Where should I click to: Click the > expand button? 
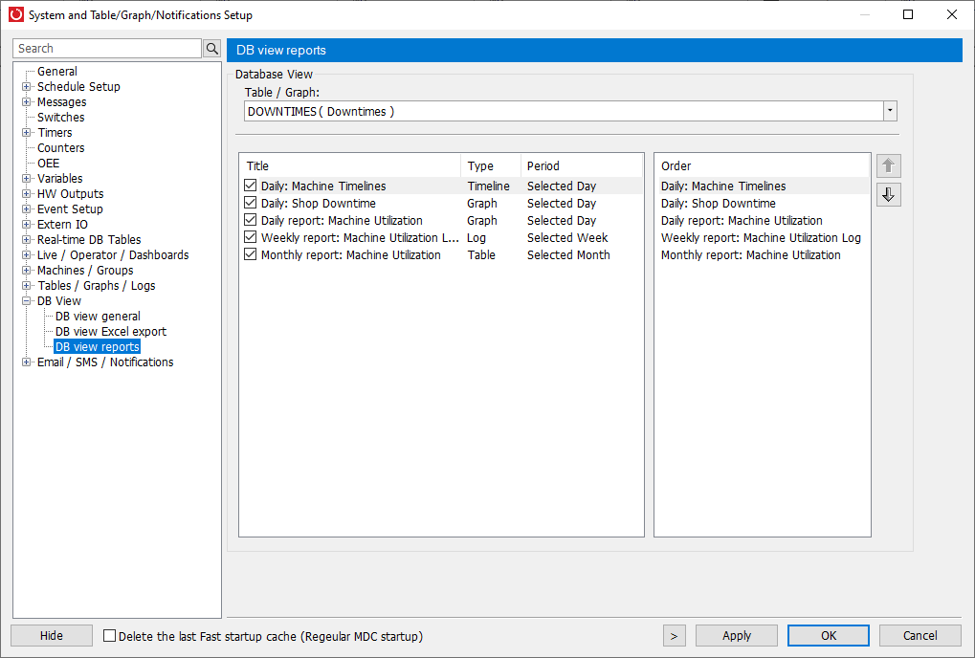click(x=674, y=636)
